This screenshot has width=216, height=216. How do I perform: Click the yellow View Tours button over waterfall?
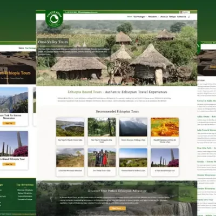click(x=117, y=208)
